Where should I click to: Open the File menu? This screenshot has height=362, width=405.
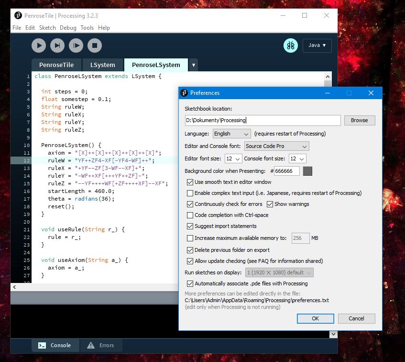click(x=17, y=28)
